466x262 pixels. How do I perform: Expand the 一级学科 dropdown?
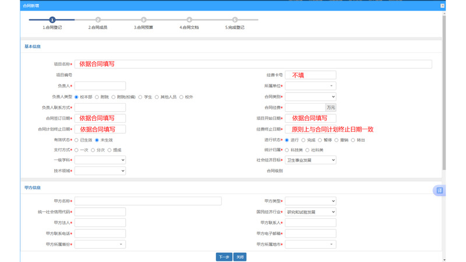pyautogui.click(x=100, y=160)
